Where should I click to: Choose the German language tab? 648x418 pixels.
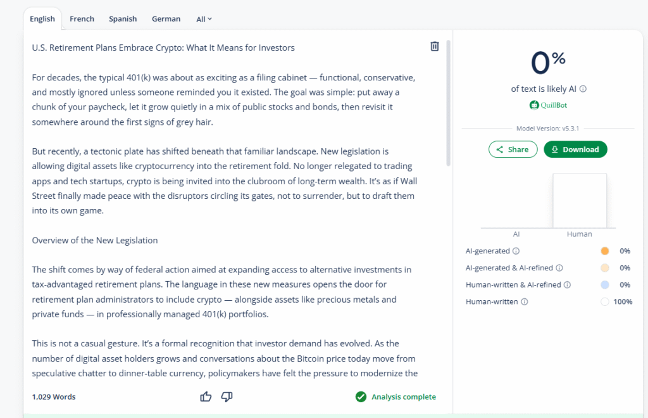click(166, 19)
